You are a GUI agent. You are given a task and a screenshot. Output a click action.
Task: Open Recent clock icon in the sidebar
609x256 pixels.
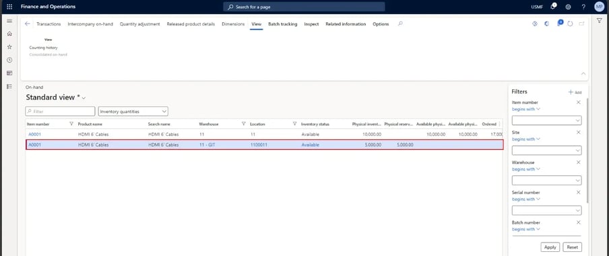click(9, 60)
